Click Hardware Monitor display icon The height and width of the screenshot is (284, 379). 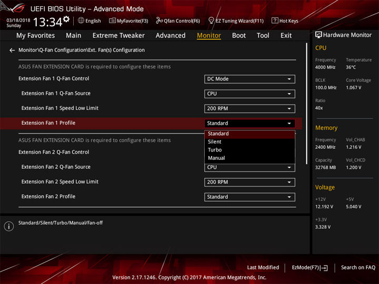tap(318, 35)
